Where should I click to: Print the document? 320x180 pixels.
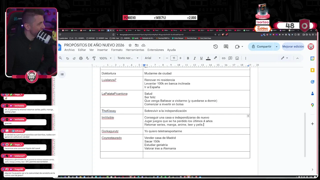point(81,58)
